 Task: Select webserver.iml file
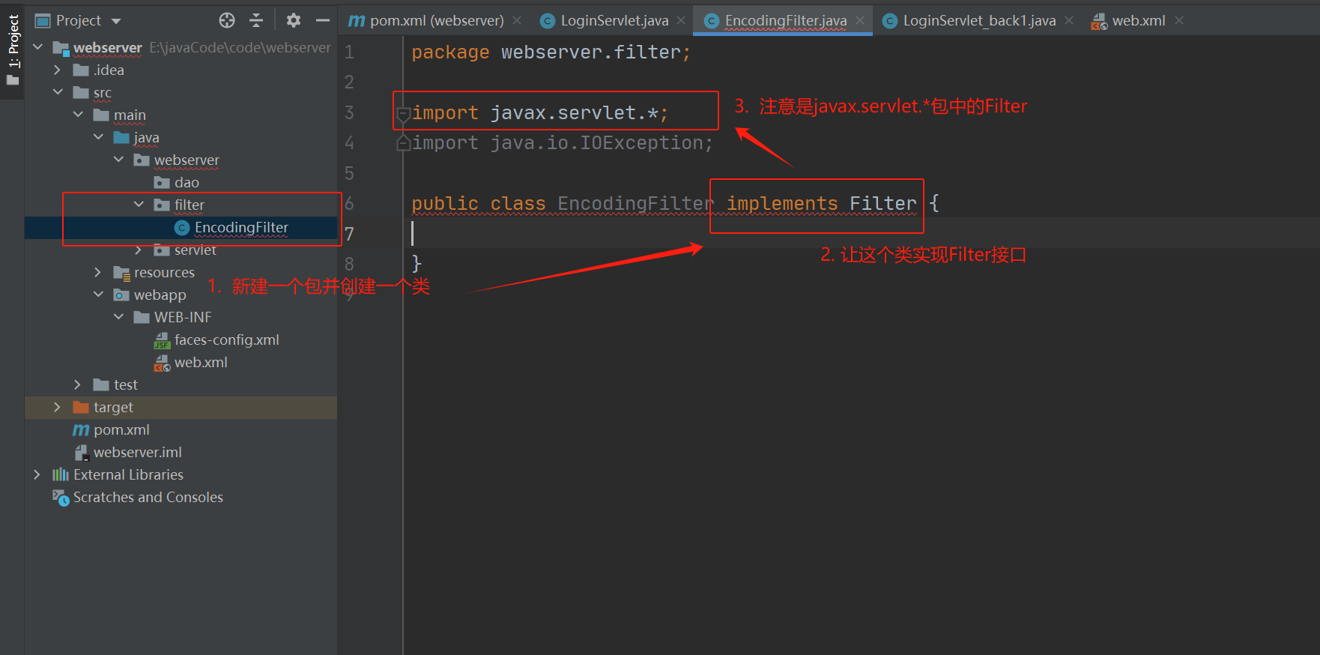137,452
